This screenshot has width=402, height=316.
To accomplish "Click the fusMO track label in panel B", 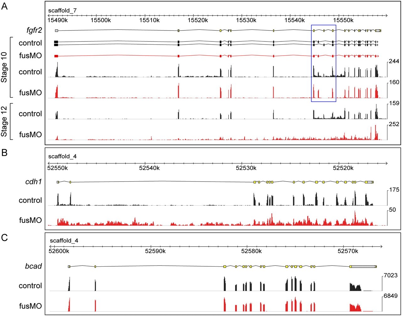I will [30, 220].
